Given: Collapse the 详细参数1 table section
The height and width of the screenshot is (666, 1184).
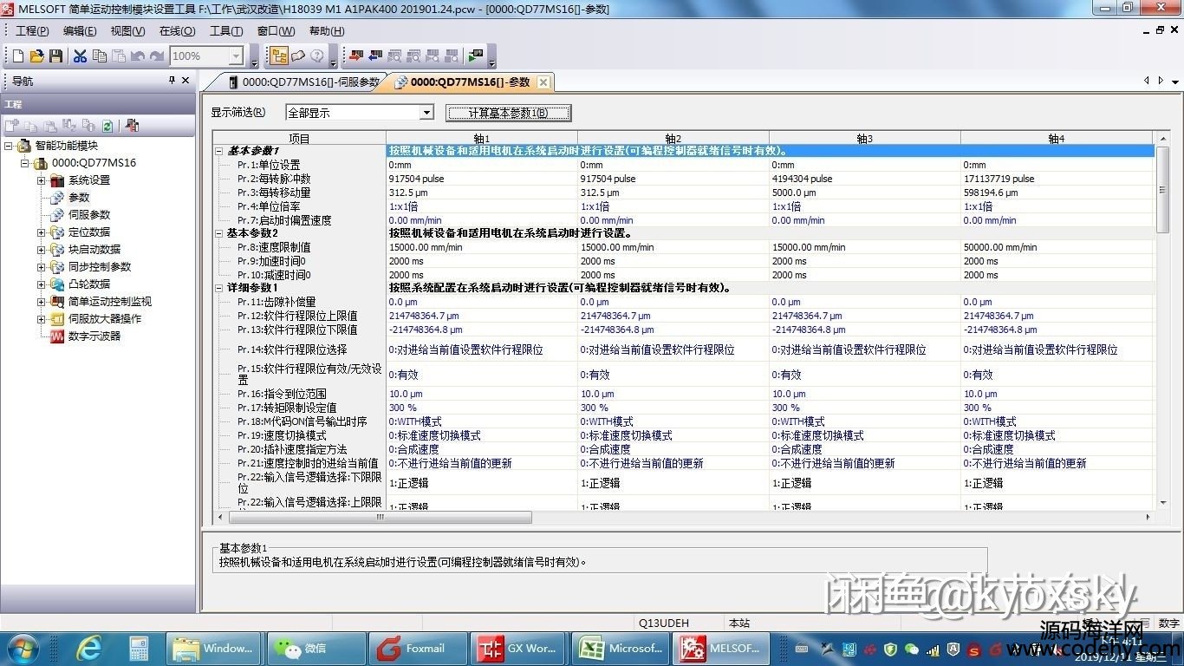Looking at the screenshot, I should 219,288.
